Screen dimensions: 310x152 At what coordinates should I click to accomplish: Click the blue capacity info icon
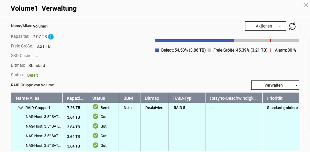click(51, 36)
